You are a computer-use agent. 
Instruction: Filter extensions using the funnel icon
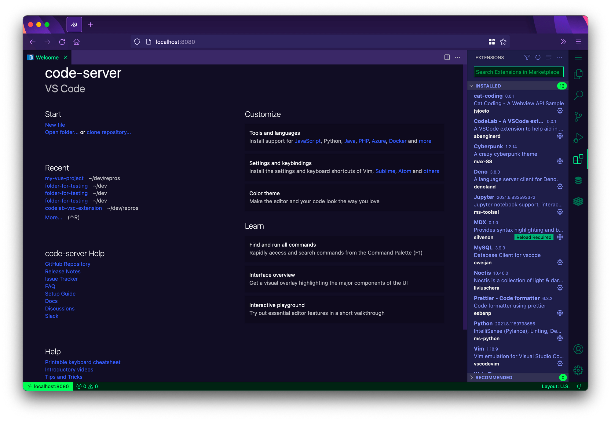coord(527,57)
